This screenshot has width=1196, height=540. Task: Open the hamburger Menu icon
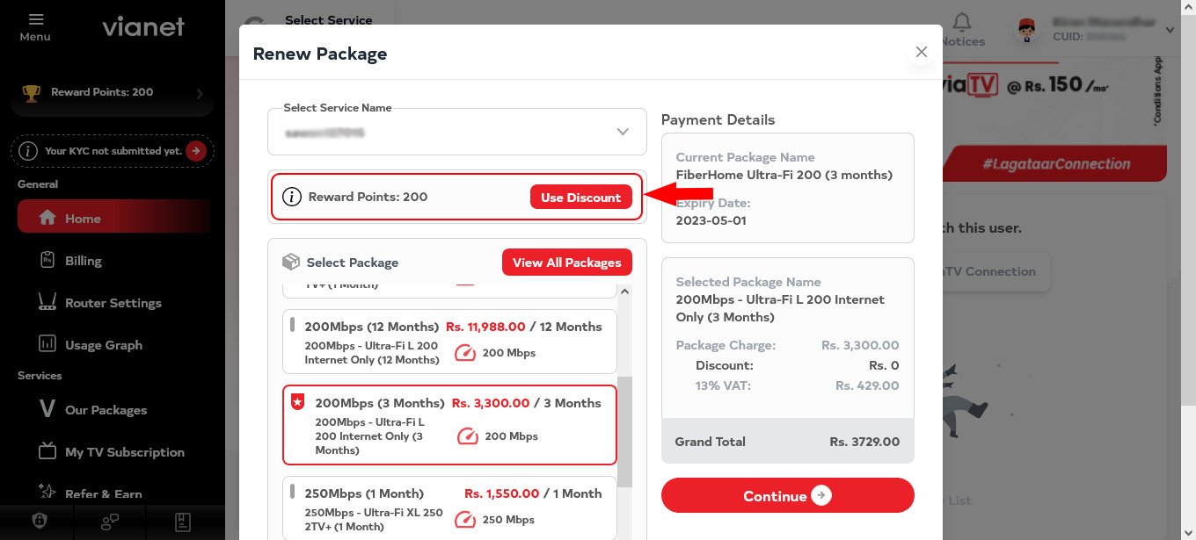[35, 18]
